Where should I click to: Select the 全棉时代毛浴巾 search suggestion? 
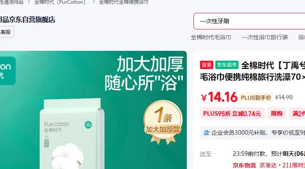pyautogui.click(x=211, y=37)
